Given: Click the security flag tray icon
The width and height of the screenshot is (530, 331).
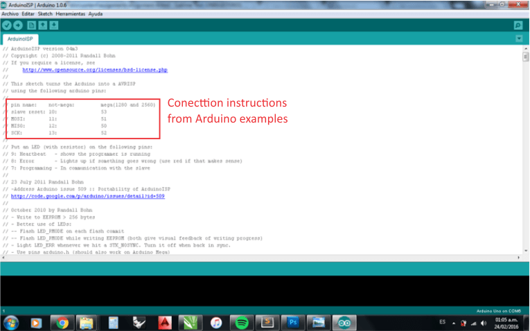Looking at the screenshot, I should [x=463, y=323].
